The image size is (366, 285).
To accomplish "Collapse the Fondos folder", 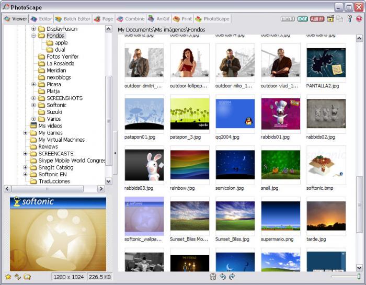I will [x=33, y=36].
